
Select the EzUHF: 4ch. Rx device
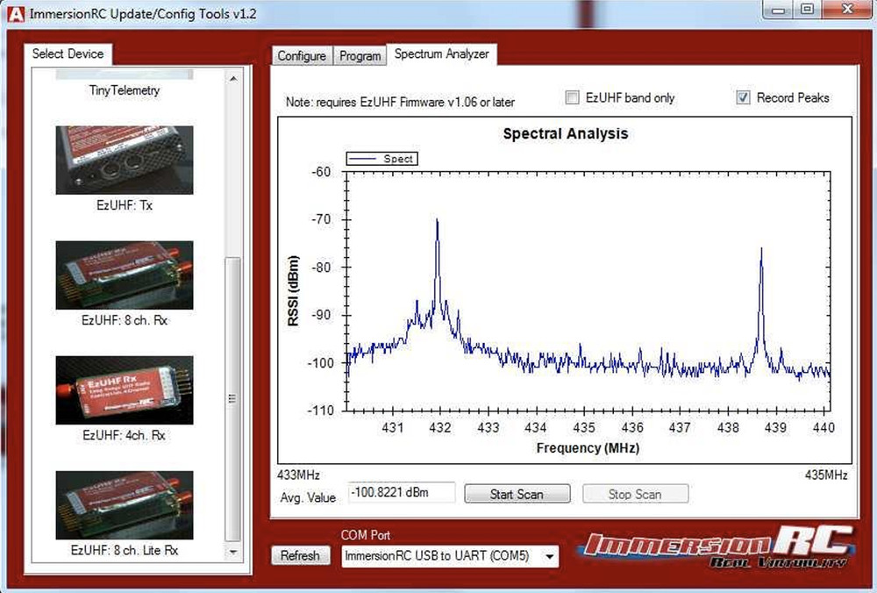(125, 389)
